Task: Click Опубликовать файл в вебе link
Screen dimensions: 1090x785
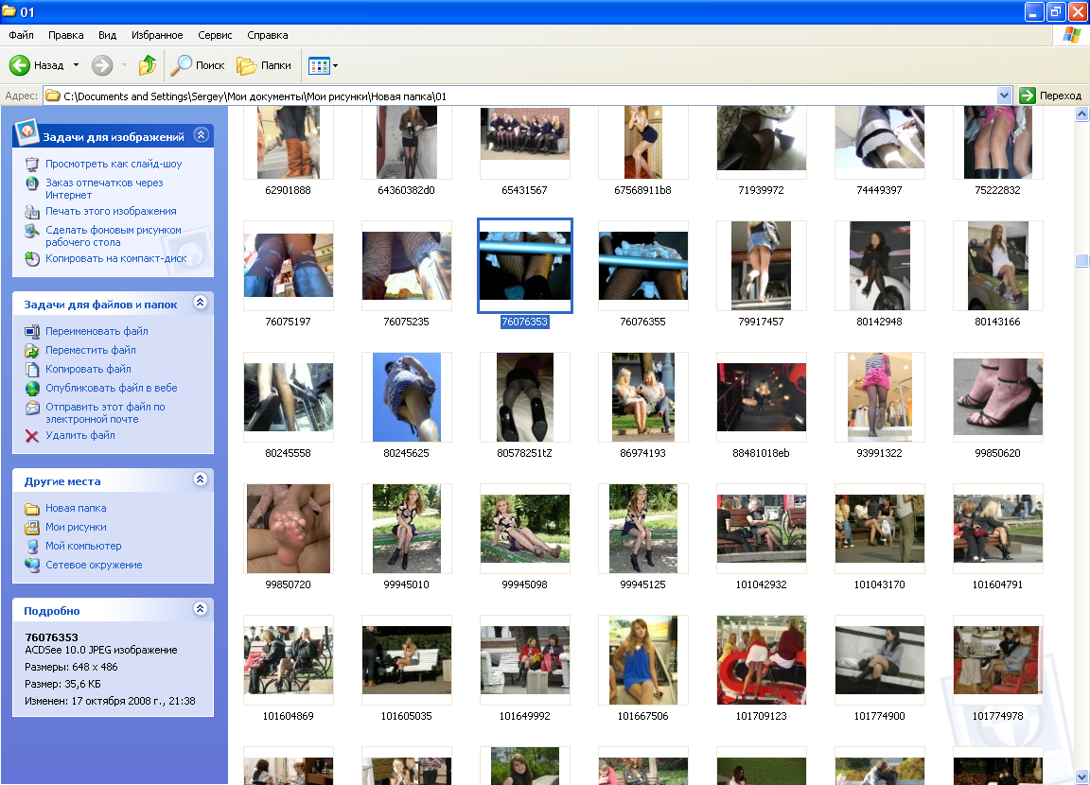Action: click(112, 388)
